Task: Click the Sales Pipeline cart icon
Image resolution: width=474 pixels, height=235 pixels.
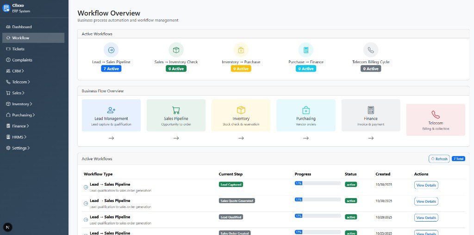Action: (x=176, y=110)
